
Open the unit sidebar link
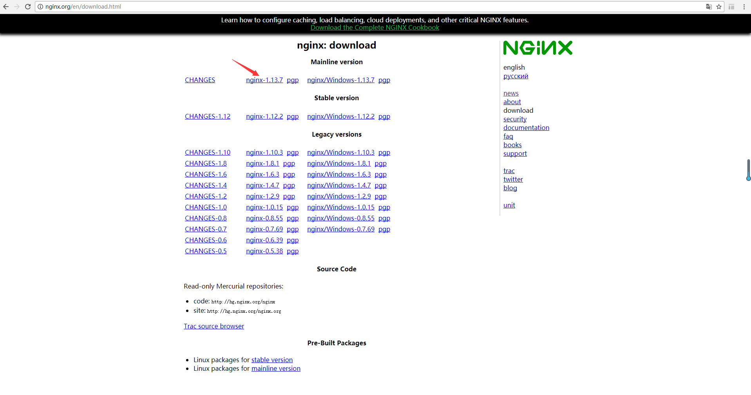tap(509, 205)
